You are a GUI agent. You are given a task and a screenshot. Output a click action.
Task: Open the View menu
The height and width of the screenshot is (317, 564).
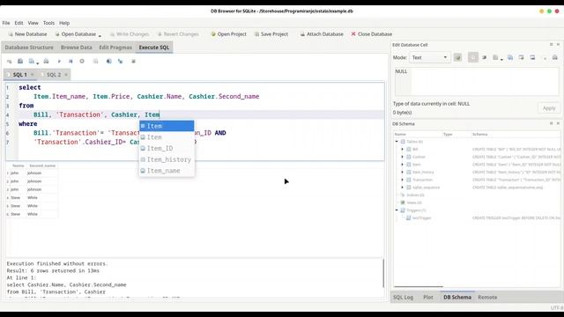tap(33, 23)
